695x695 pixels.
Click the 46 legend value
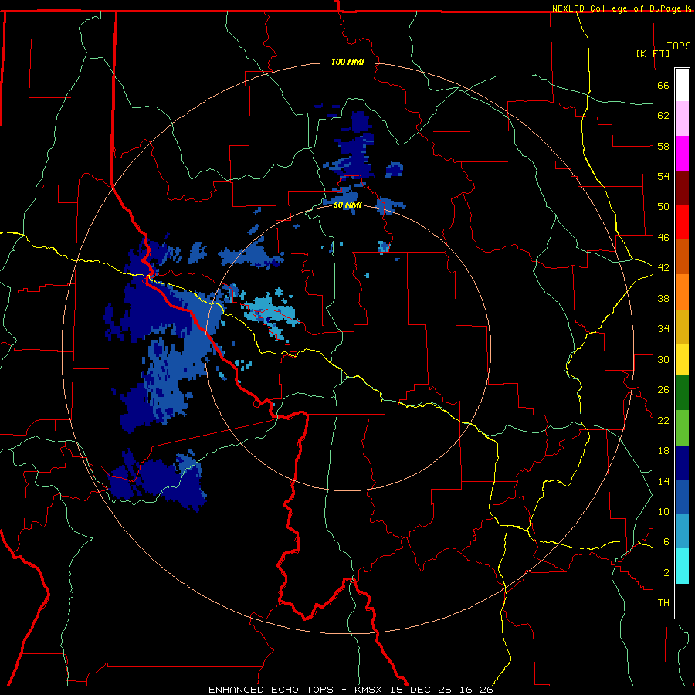[x=663, y=238]
